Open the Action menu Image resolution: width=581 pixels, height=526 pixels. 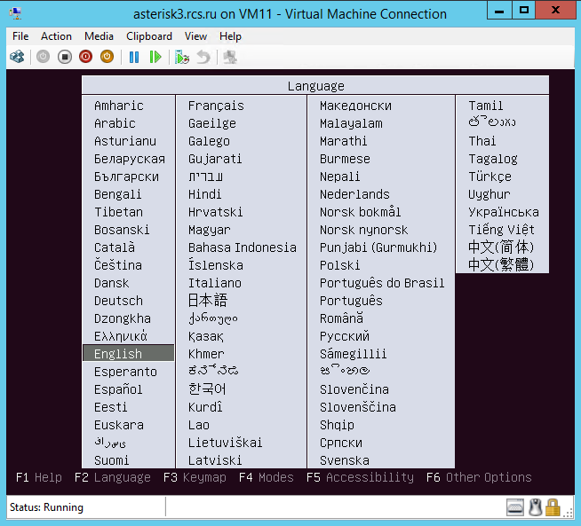pyautogui.click(x=56, y=36)
